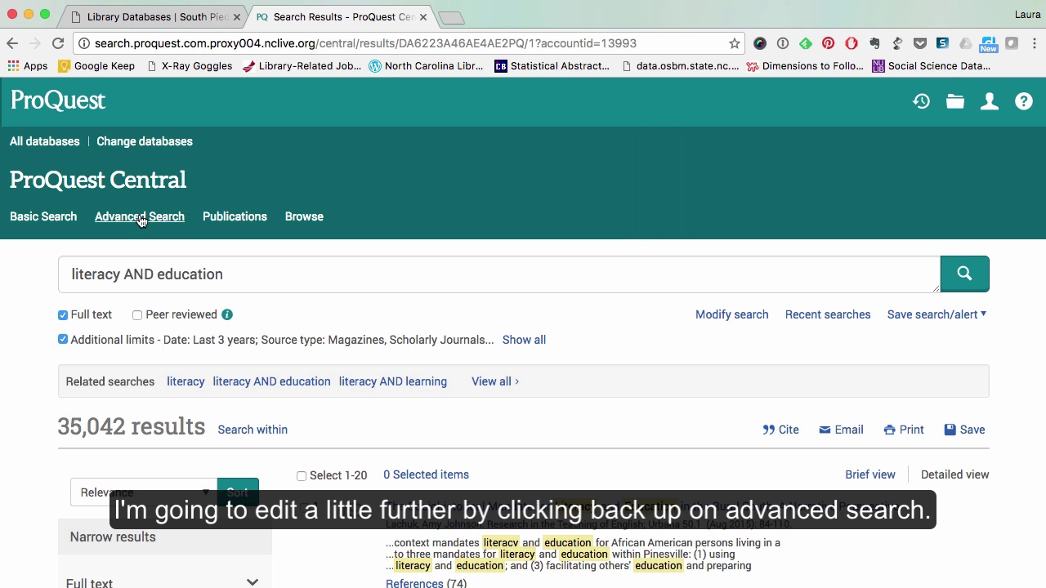Open the Browse page
The width and height of the screenshot is (1046, 588).
304,216
